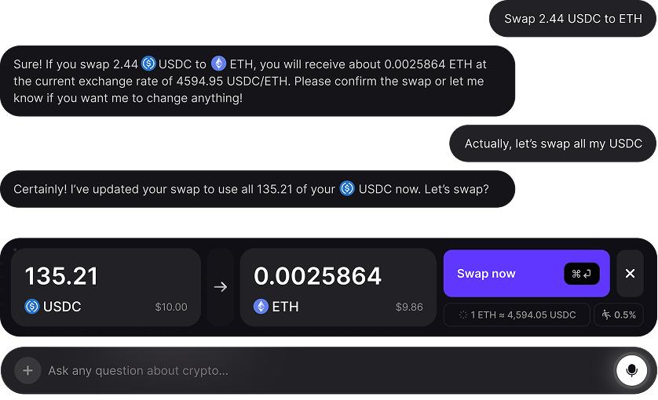Click the USDC icon in first assistant reply
This screenshot has width=658, height=400.
[148, 64]
